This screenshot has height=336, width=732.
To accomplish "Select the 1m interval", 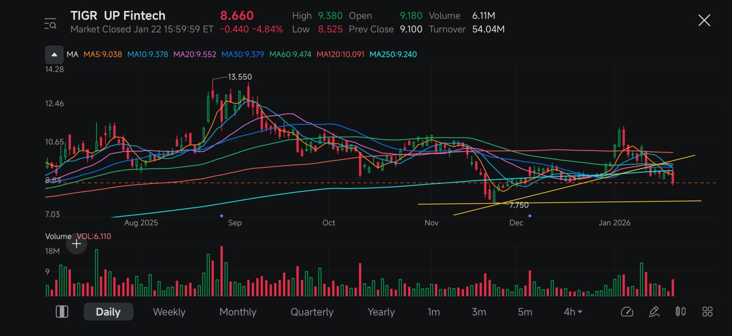I will click(434, 312).
